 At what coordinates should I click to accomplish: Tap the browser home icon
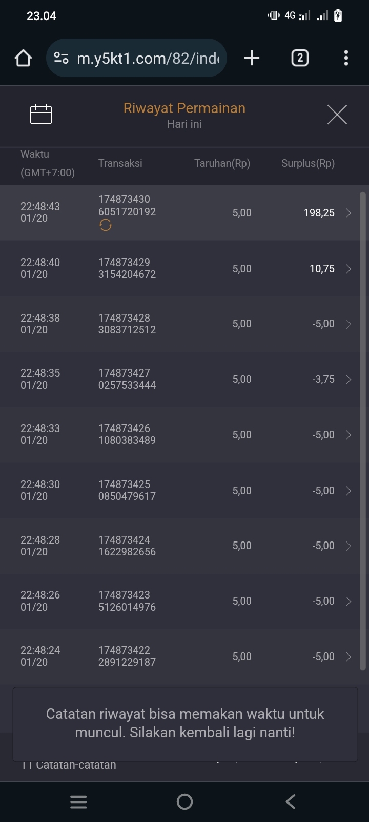pyautogui.click(x=23, y=58)
